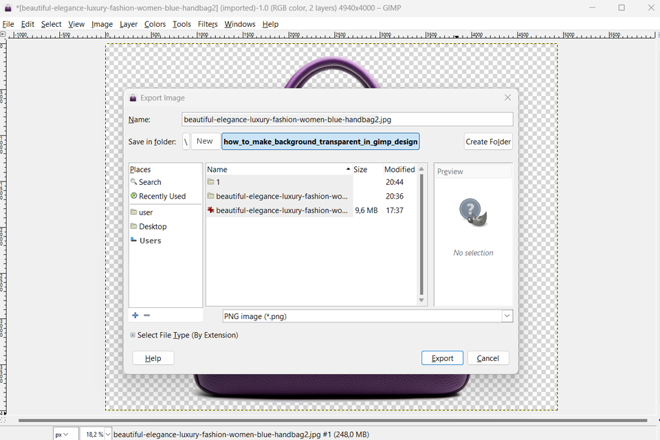Click the GIMP application icon in title bar

click(8, 8)
